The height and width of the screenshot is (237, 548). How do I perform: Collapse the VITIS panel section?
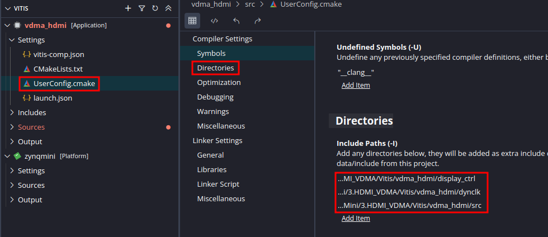4,8
